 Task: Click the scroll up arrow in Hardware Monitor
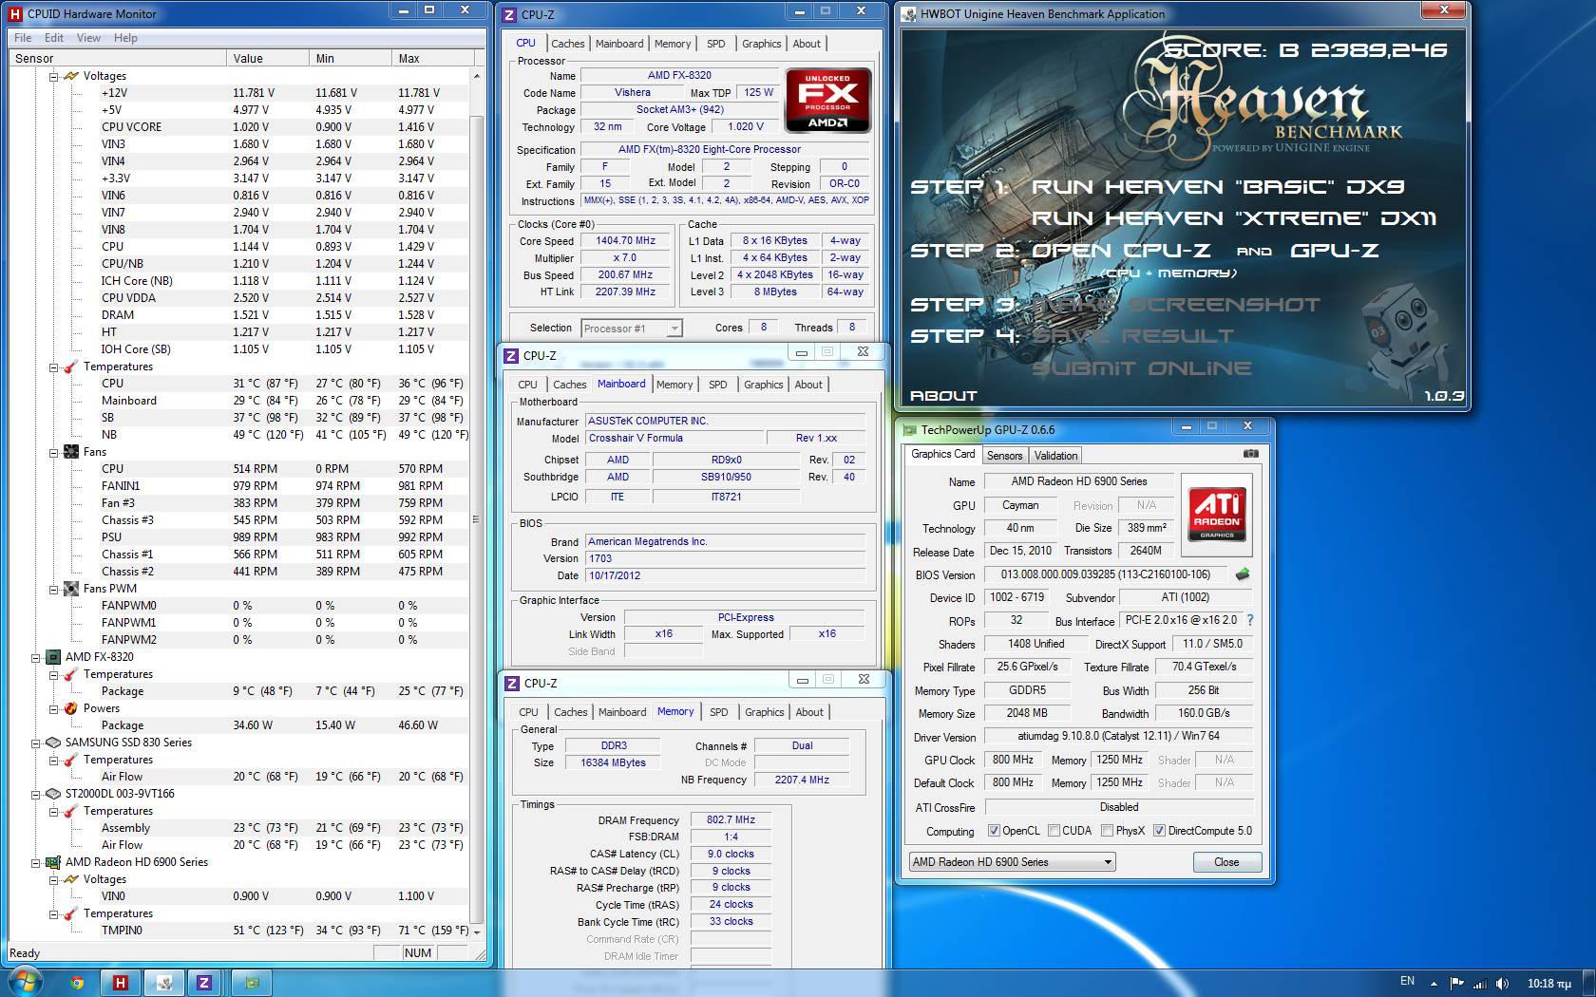477,76
